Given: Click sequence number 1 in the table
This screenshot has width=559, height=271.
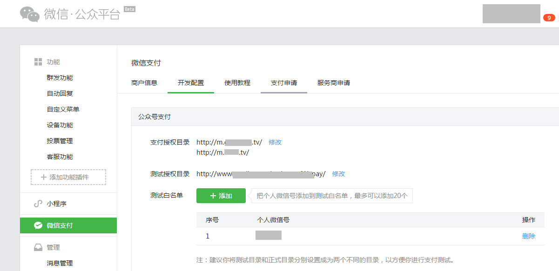Looking at the screenshot, I should [x=208, y=236].
